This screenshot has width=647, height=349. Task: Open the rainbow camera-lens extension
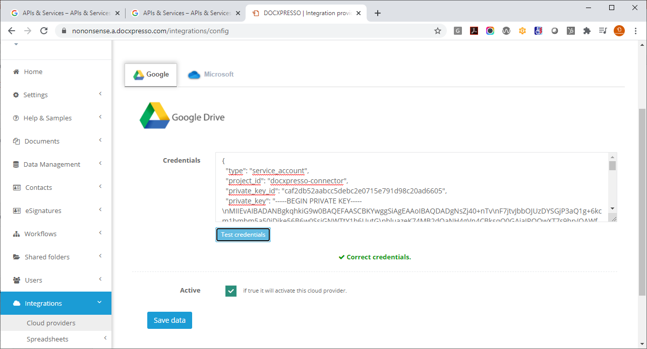tap(490, 31)
